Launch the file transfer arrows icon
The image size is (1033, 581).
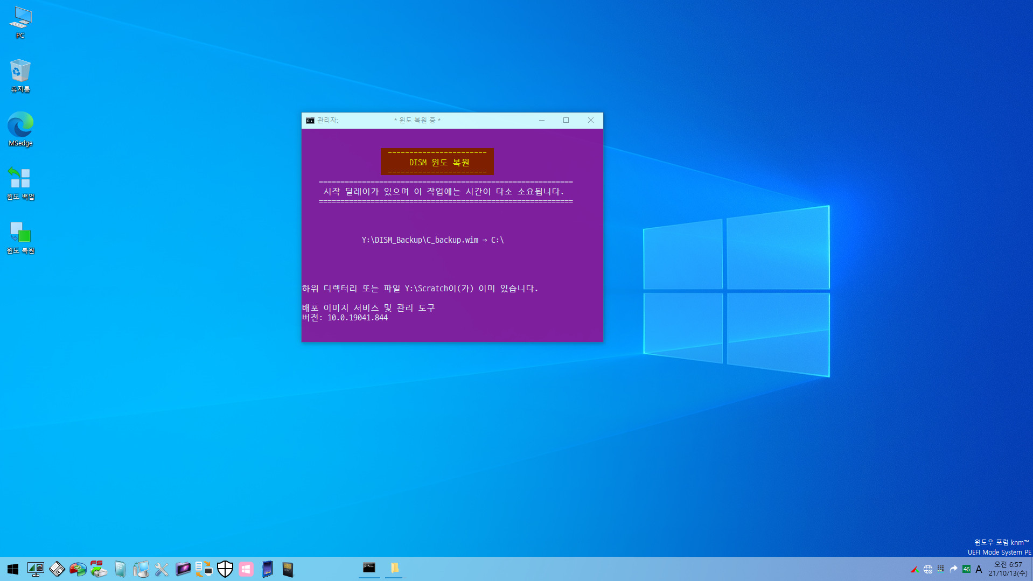(x=204, y=569)
